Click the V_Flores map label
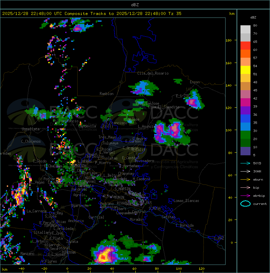This screenshot has height=273, width=270. pos(49,261)
